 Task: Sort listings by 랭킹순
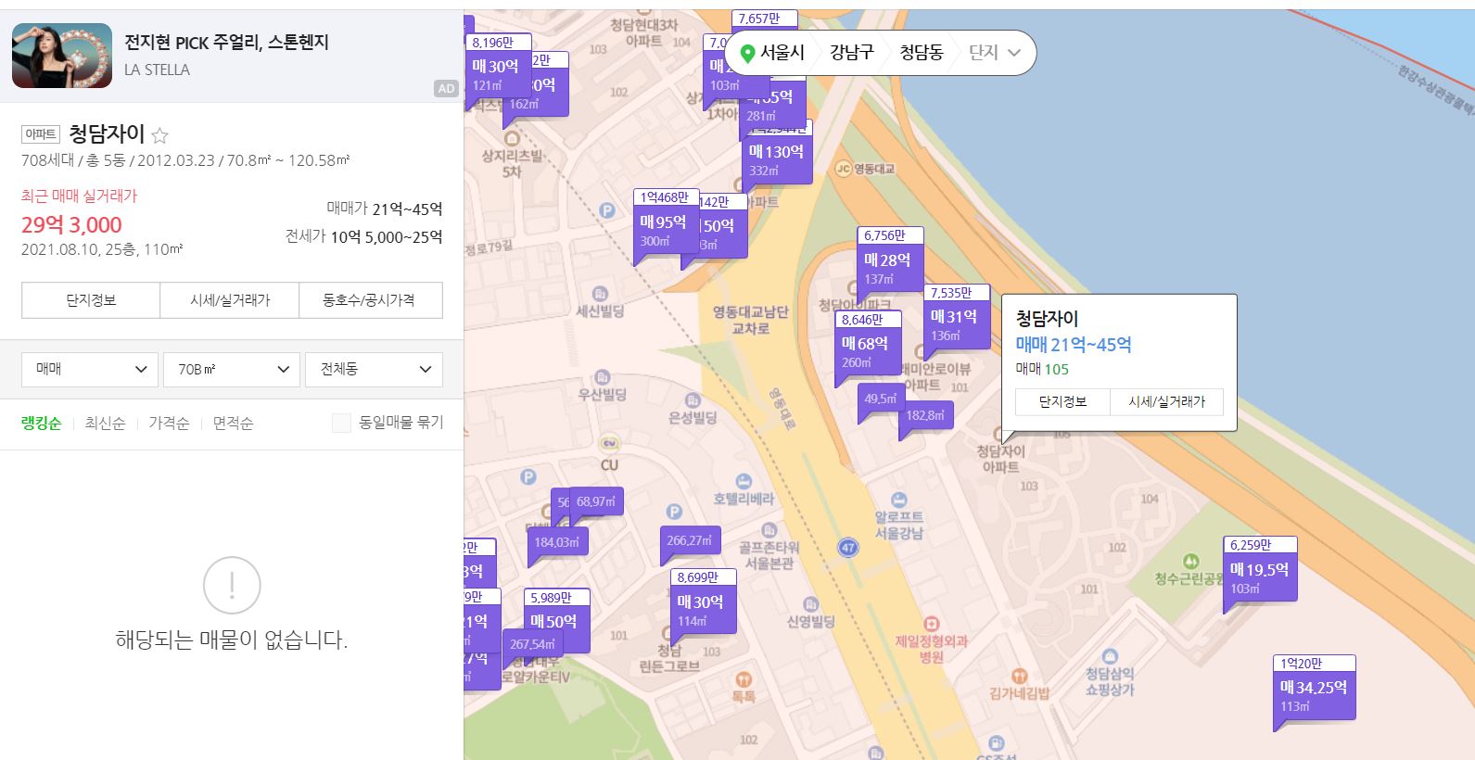(41, 423)
